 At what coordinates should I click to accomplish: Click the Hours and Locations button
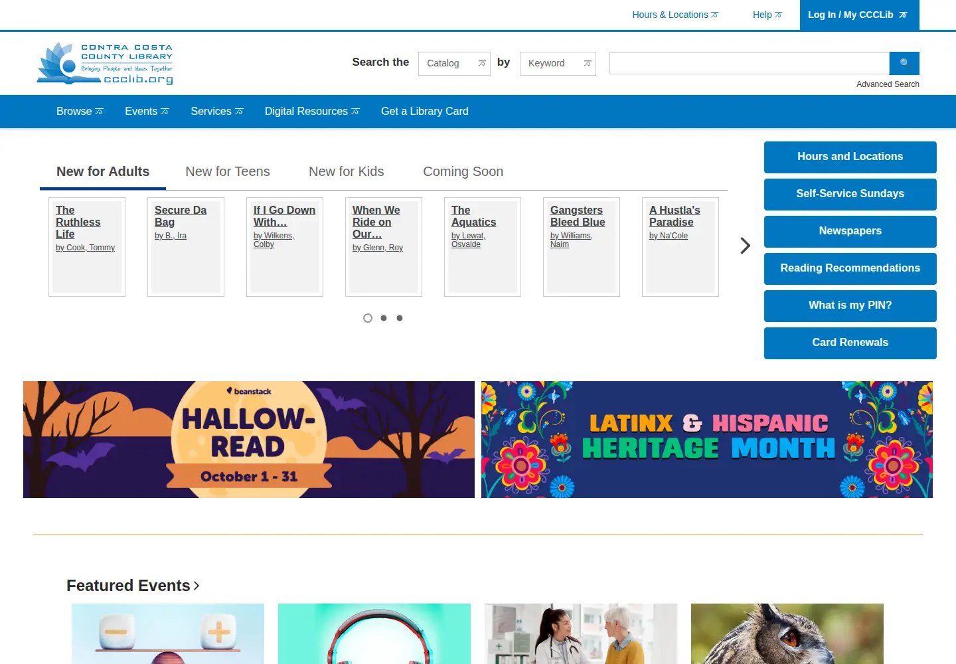pos(850,157)
